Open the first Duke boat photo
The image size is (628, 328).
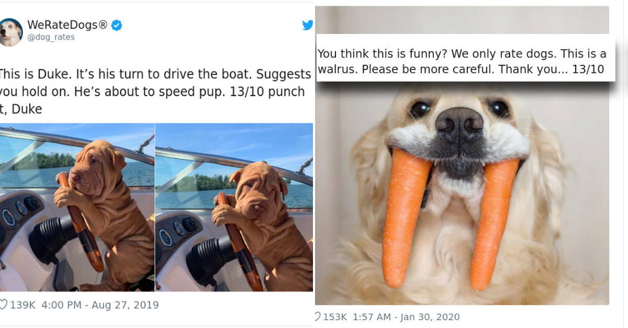77,207
